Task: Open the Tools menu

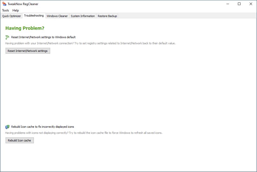Action: (5, 10)
